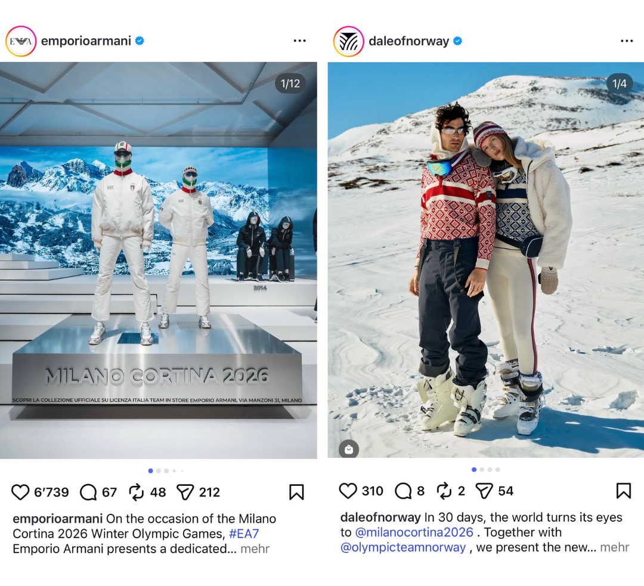Repost the daleofnorway post

pos(444,491)
